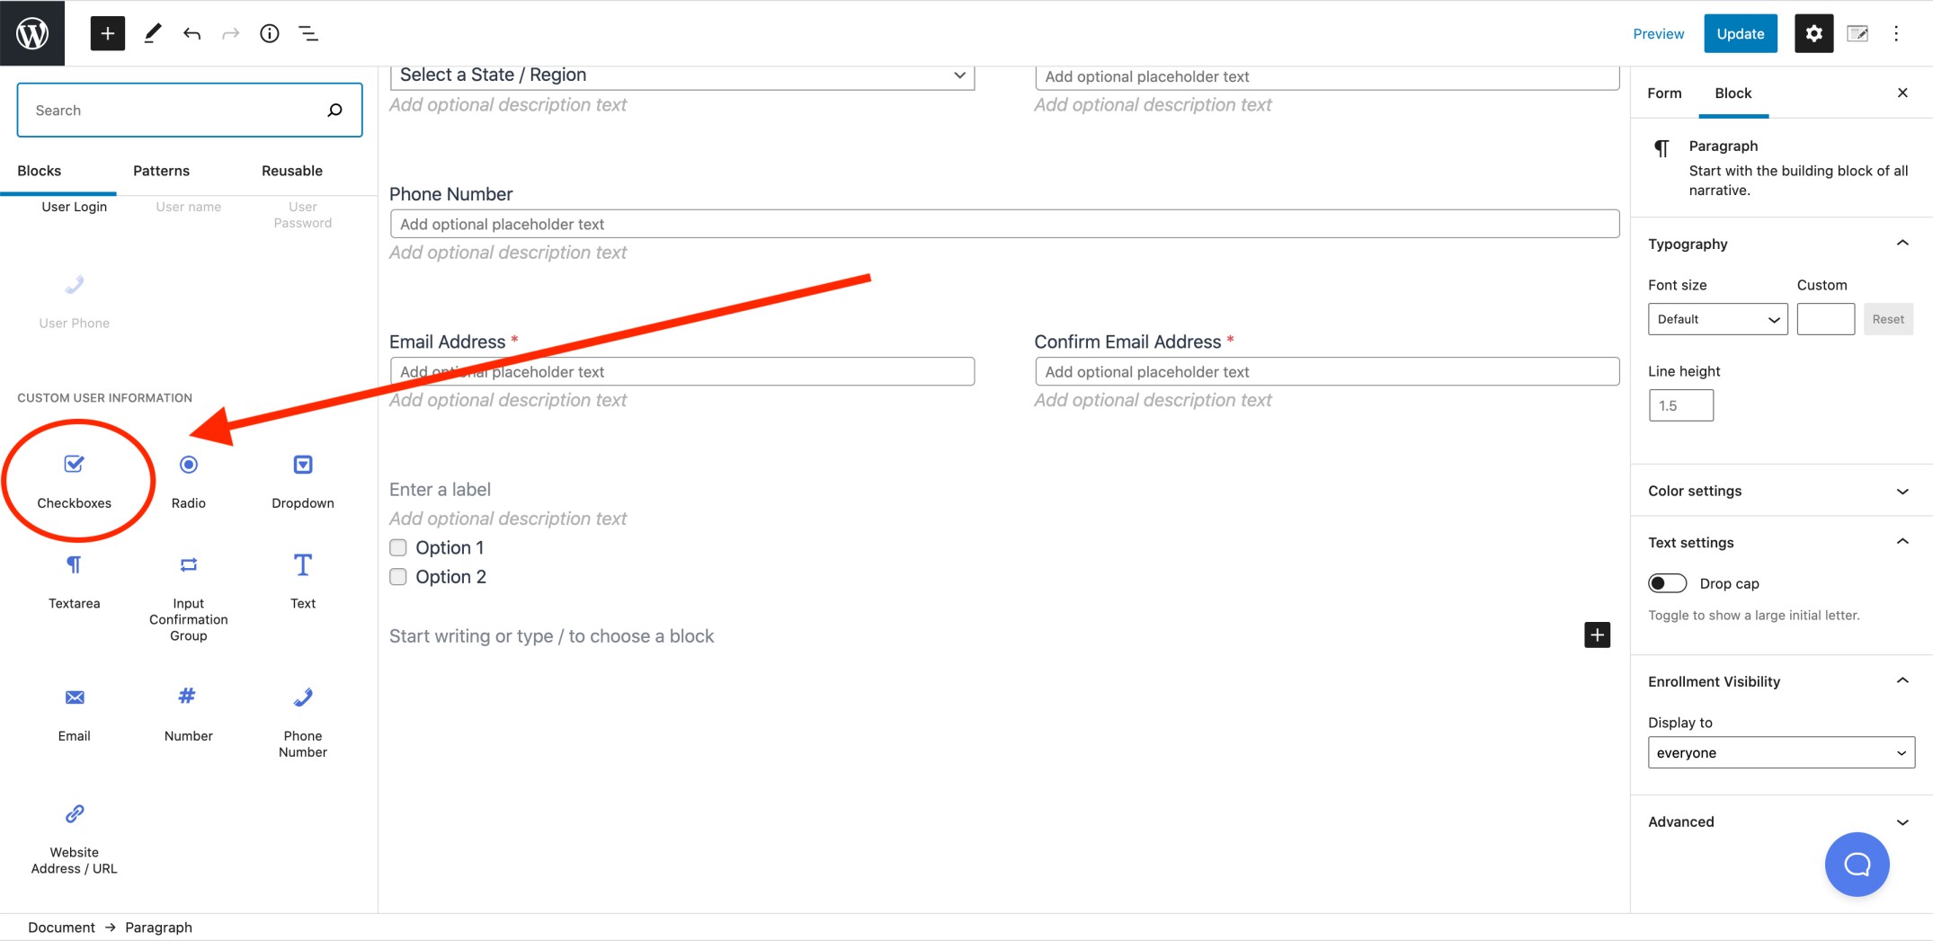Click the Confirm Email Address placeholder field
This screenshot has height=941, width=1933.
click(1327, 371)
